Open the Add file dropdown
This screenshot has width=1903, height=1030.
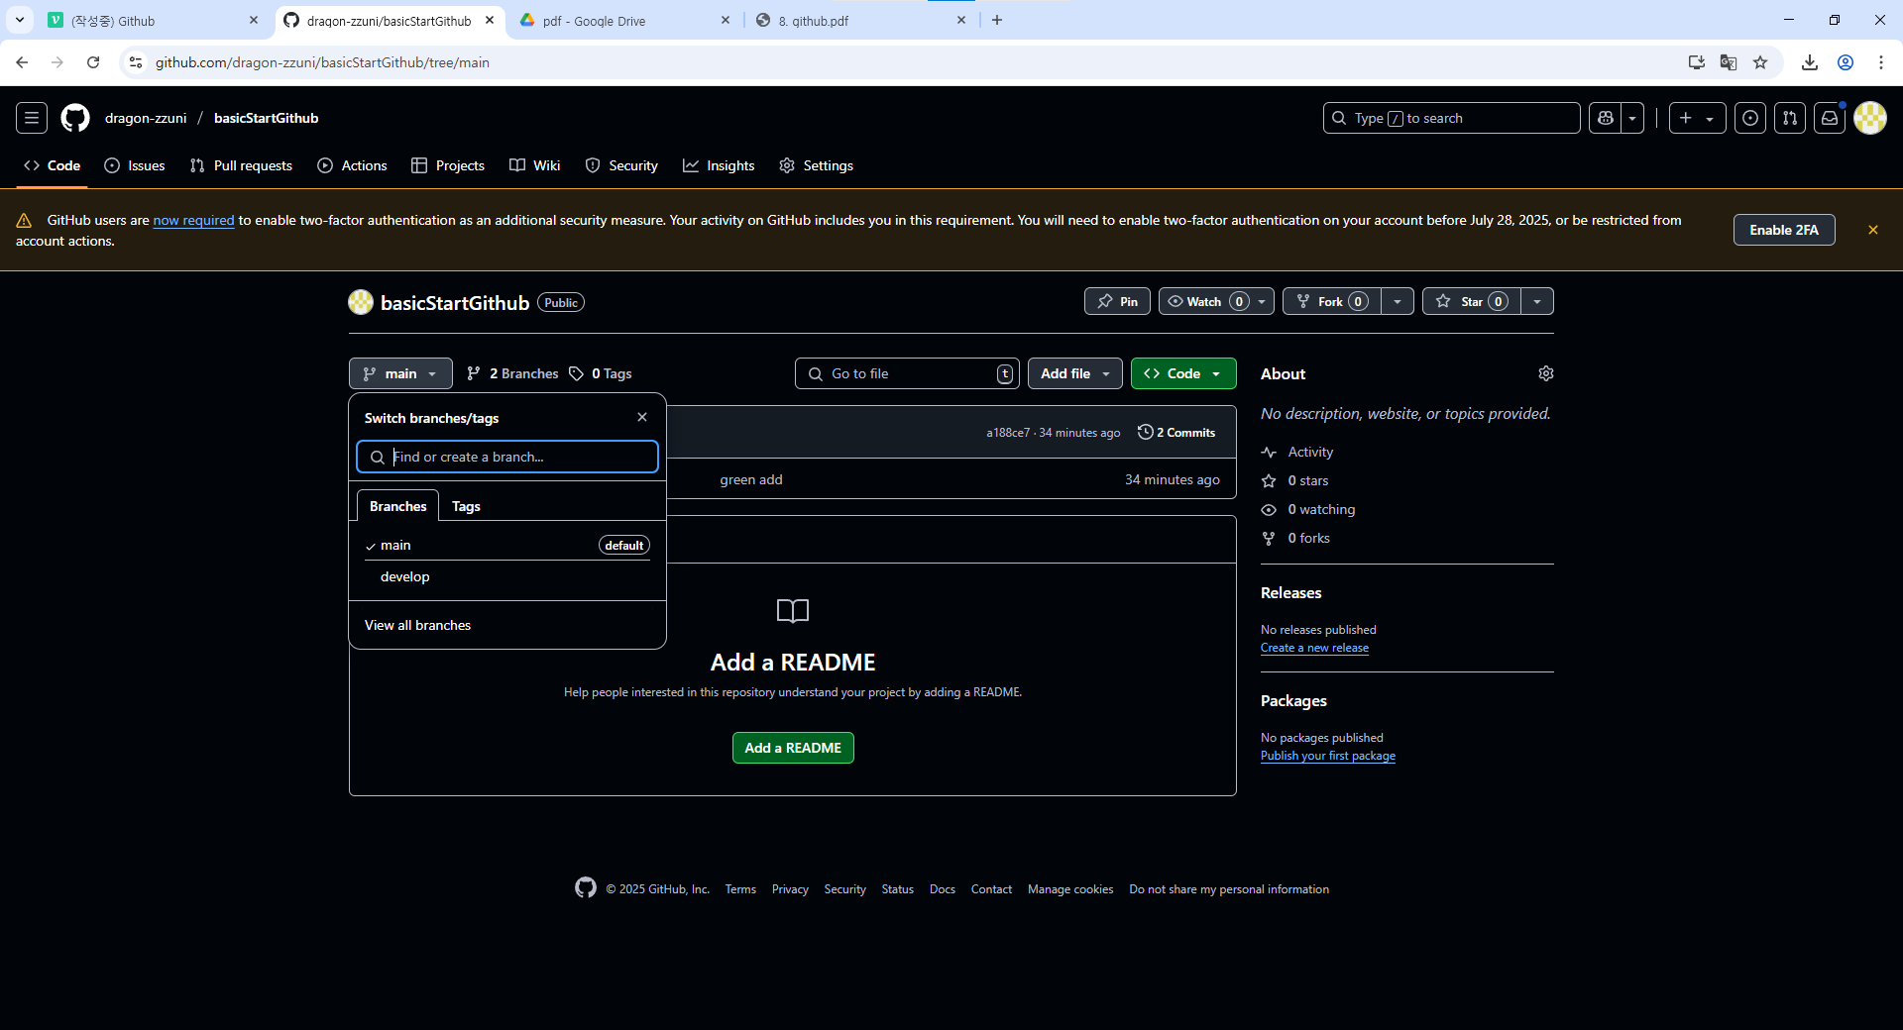click(1075, 373)
